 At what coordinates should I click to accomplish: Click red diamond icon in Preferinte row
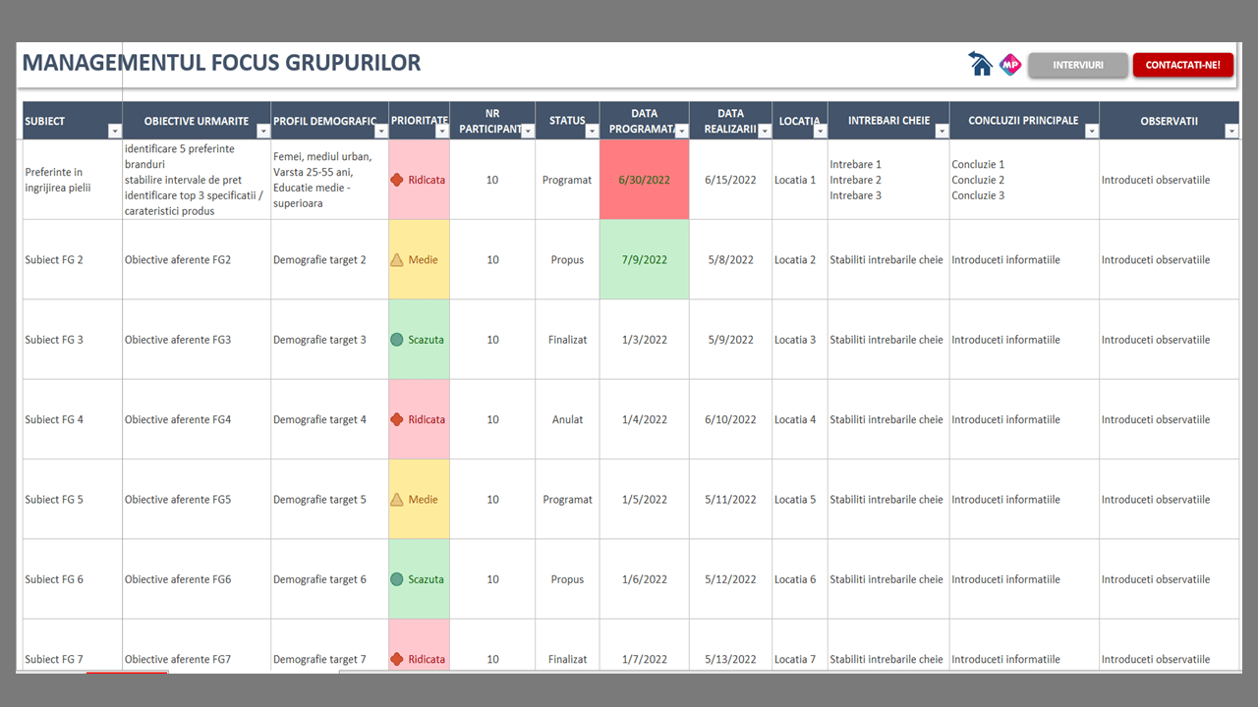point(397,180)
